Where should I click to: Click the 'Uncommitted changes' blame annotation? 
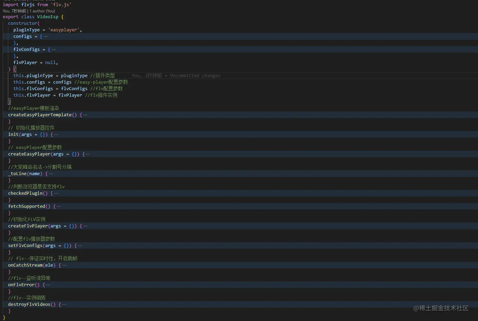click(x=195, y=76)
